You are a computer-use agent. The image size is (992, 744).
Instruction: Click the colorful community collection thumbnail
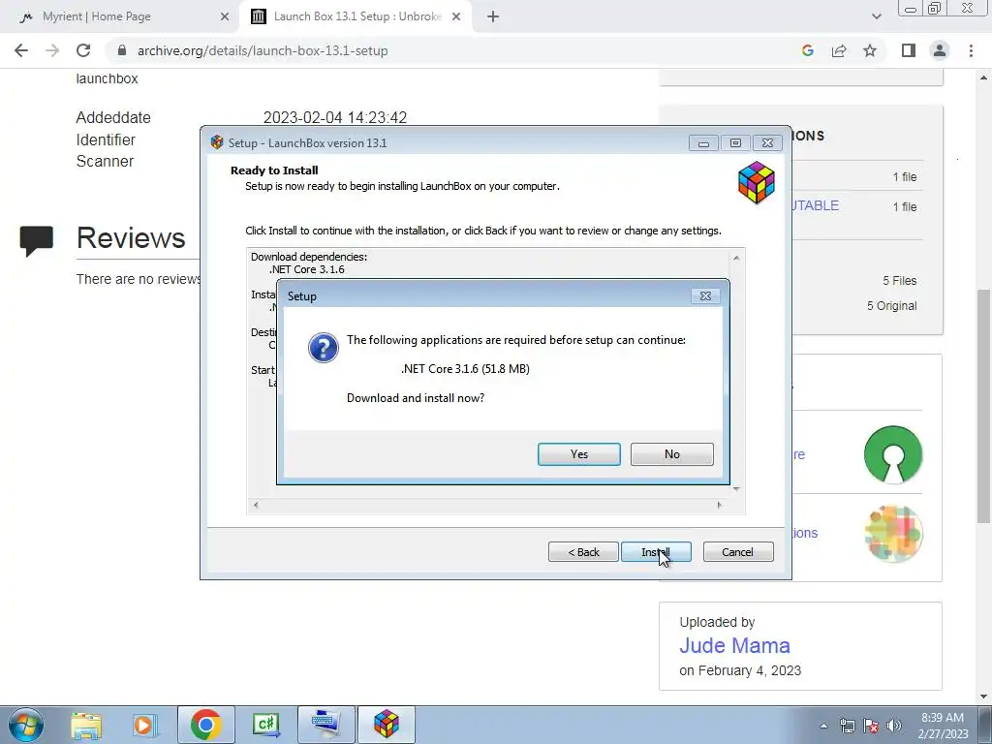click(893, 534)
